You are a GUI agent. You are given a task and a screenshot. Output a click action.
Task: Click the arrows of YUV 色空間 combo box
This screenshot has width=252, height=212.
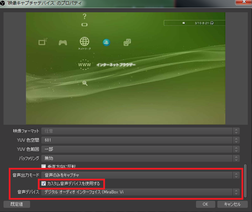[236, 140]
